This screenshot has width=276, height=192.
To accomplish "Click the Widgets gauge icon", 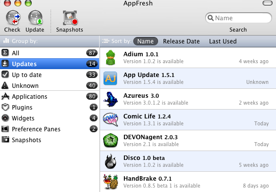I will pyautogui.click(x=5, y=118).
